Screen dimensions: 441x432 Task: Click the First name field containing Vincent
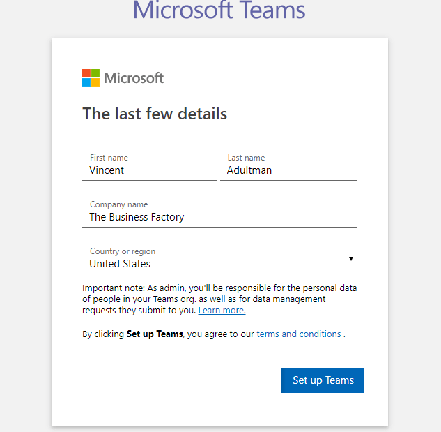[x=149, y=167]
